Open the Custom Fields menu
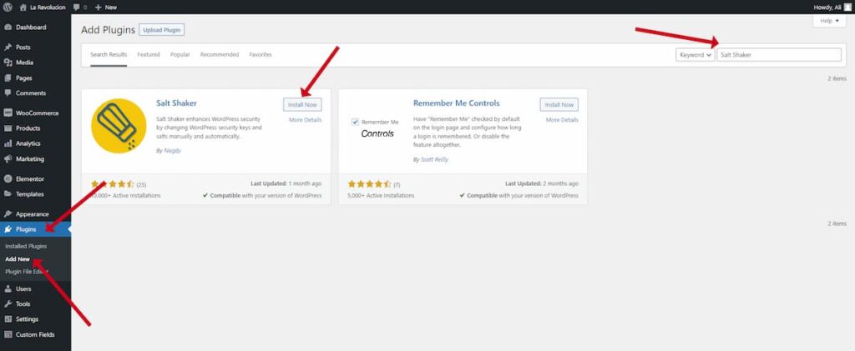 [35, 334]
